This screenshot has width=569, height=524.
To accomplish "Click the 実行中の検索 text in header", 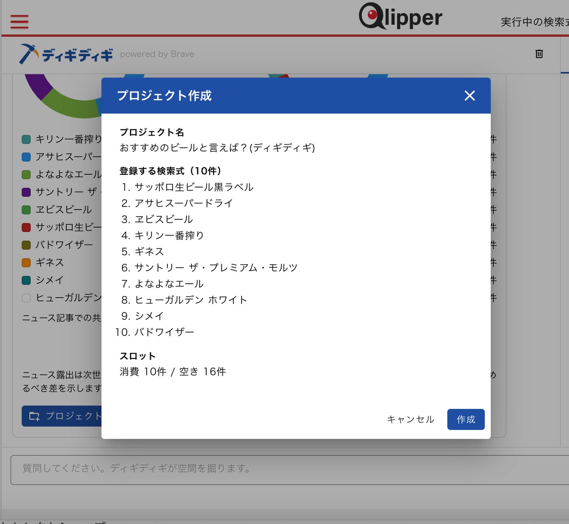I will (535, 22).
